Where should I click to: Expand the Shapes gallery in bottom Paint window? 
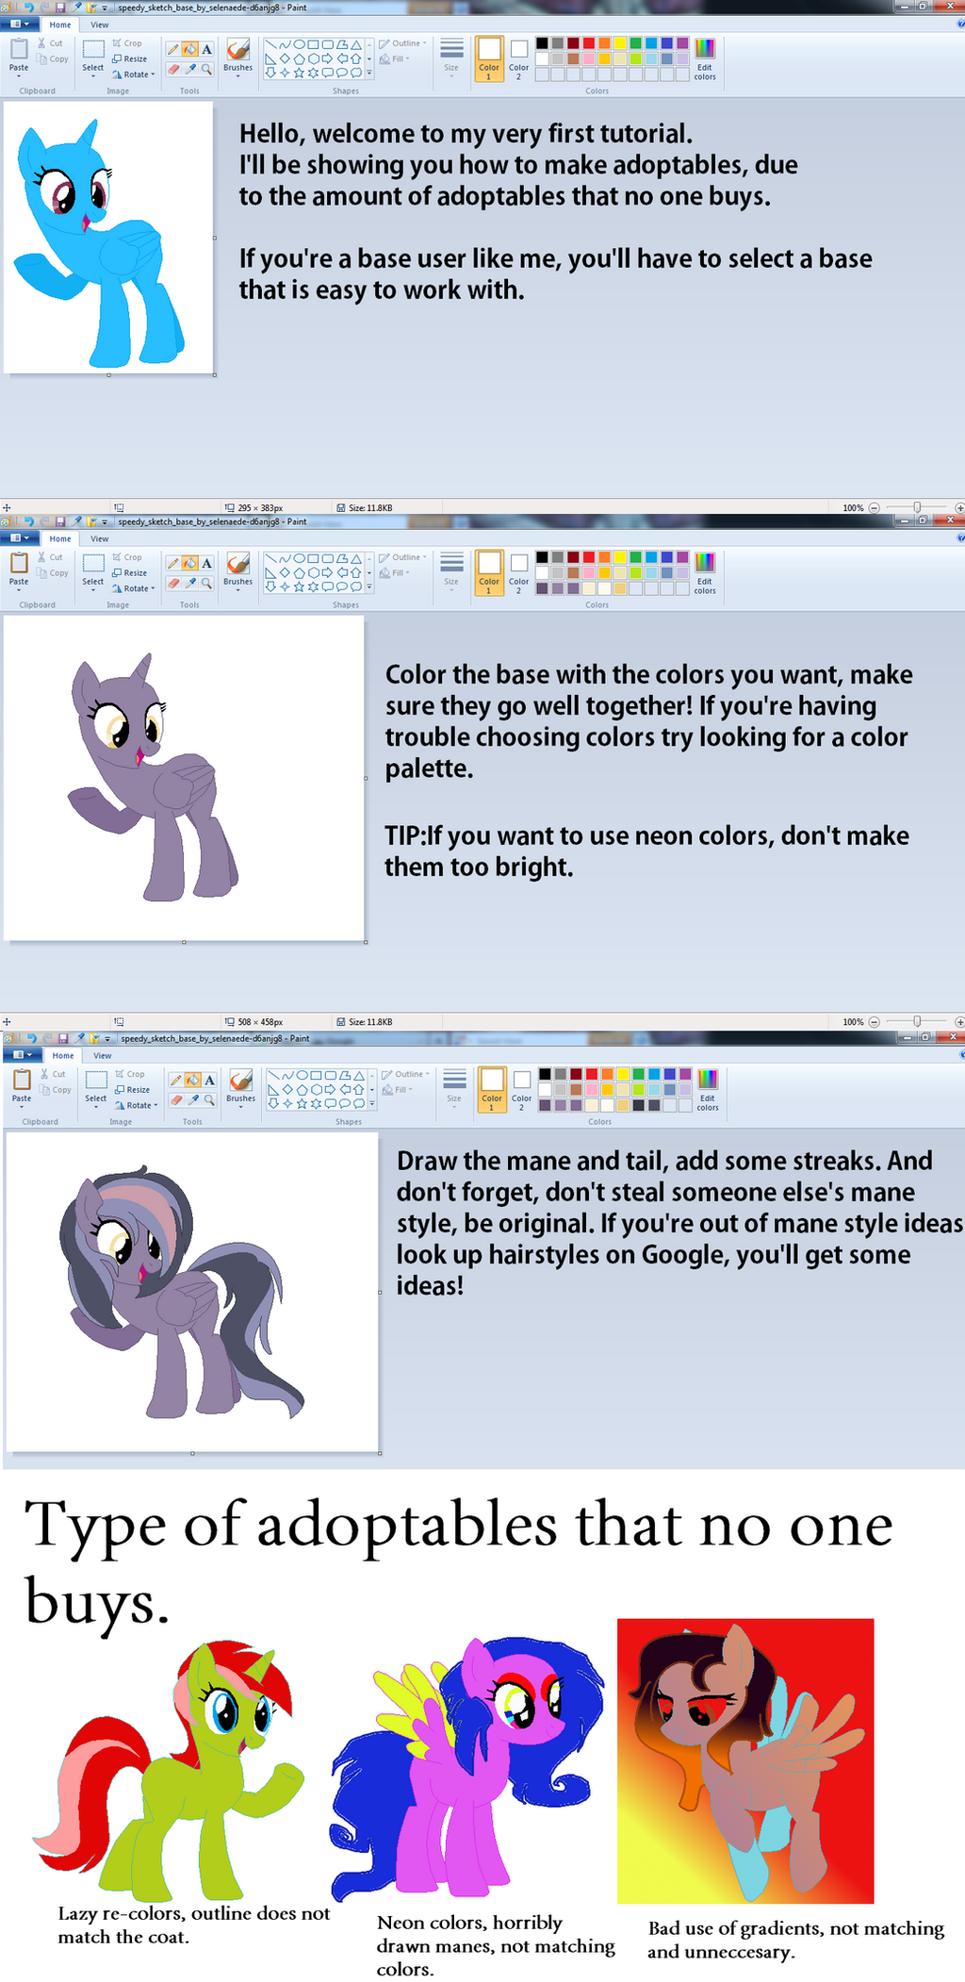click(x=372, y=1103)
